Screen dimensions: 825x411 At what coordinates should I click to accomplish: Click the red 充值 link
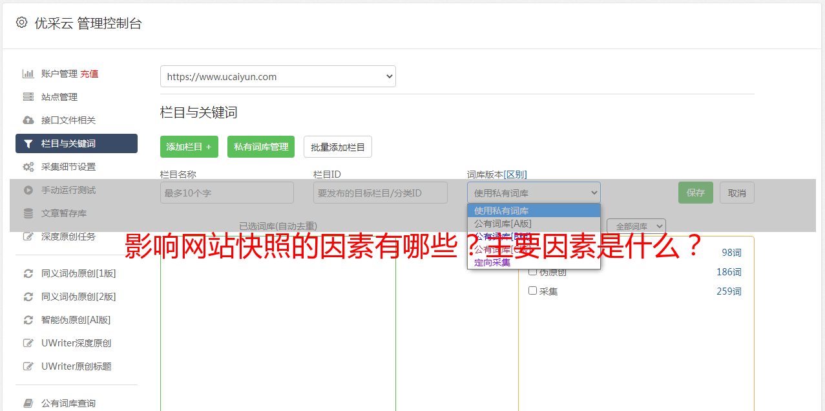click(89, 74)
